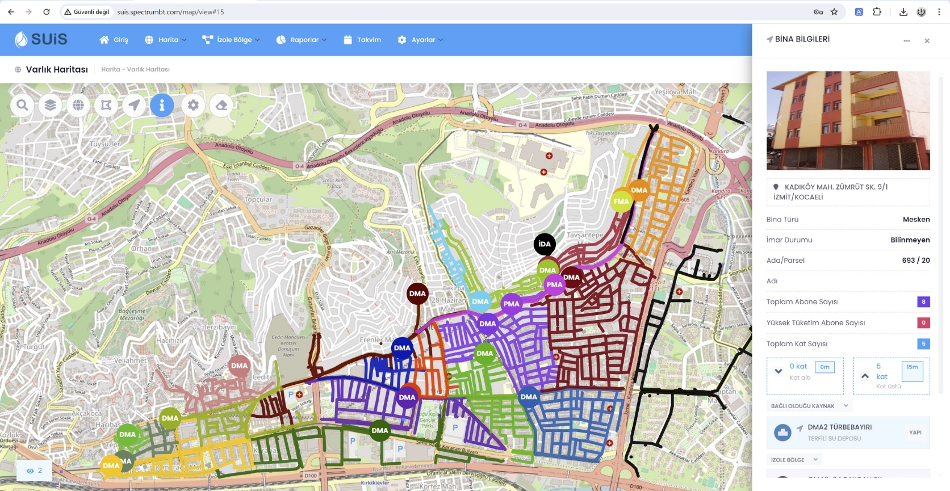Open the map settings gear tool
Screen dimensions: 950x491
194,105
